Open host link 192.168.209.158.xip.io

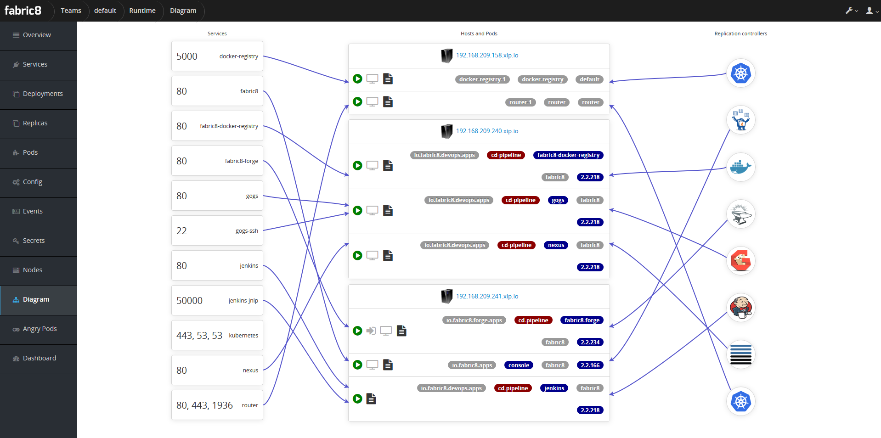tap(487, 56)
